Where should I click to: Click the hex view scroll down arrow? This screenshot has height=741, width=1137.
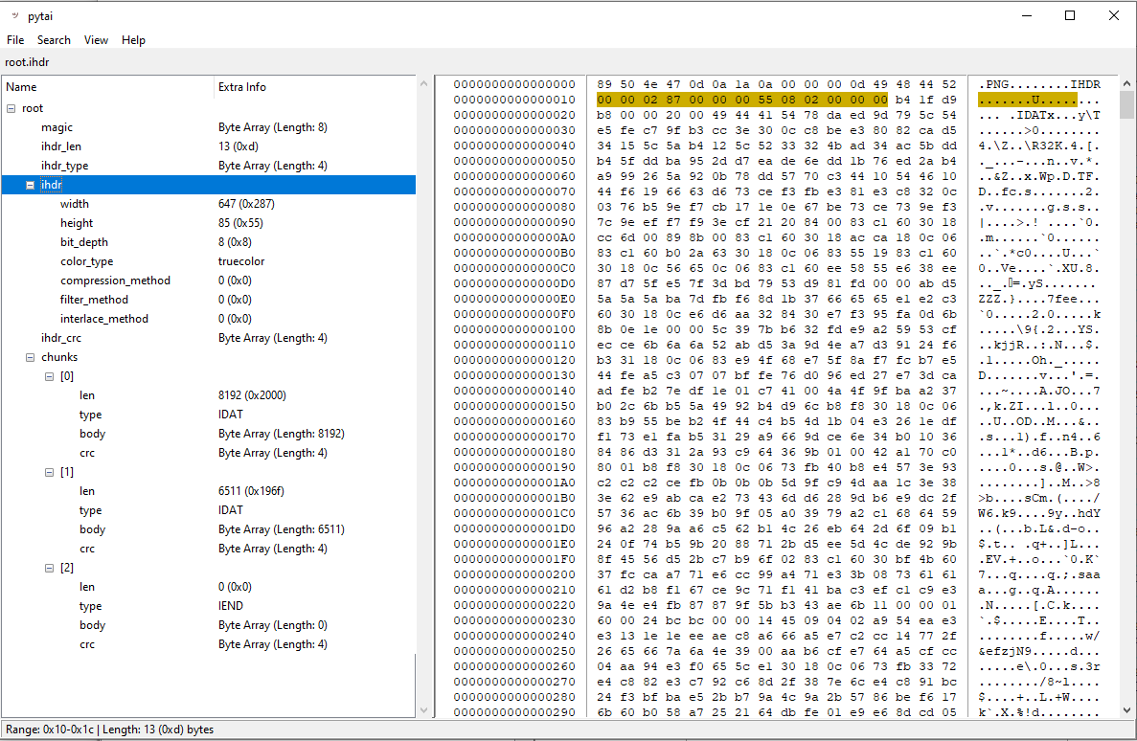coord(1126,709)
